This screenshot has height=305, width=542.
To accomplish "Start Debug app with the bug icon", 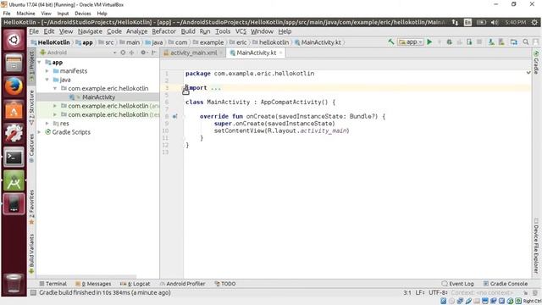I will pos(449,42).
